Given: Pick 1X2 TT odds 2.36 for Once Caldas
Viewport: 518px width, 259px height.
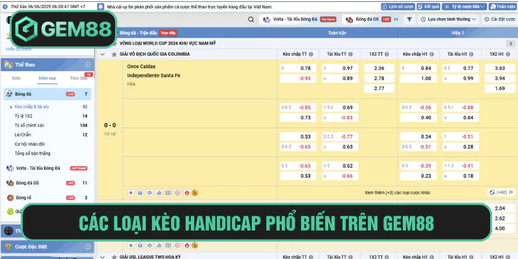Looking at the screenshot, I should point(379,69).
